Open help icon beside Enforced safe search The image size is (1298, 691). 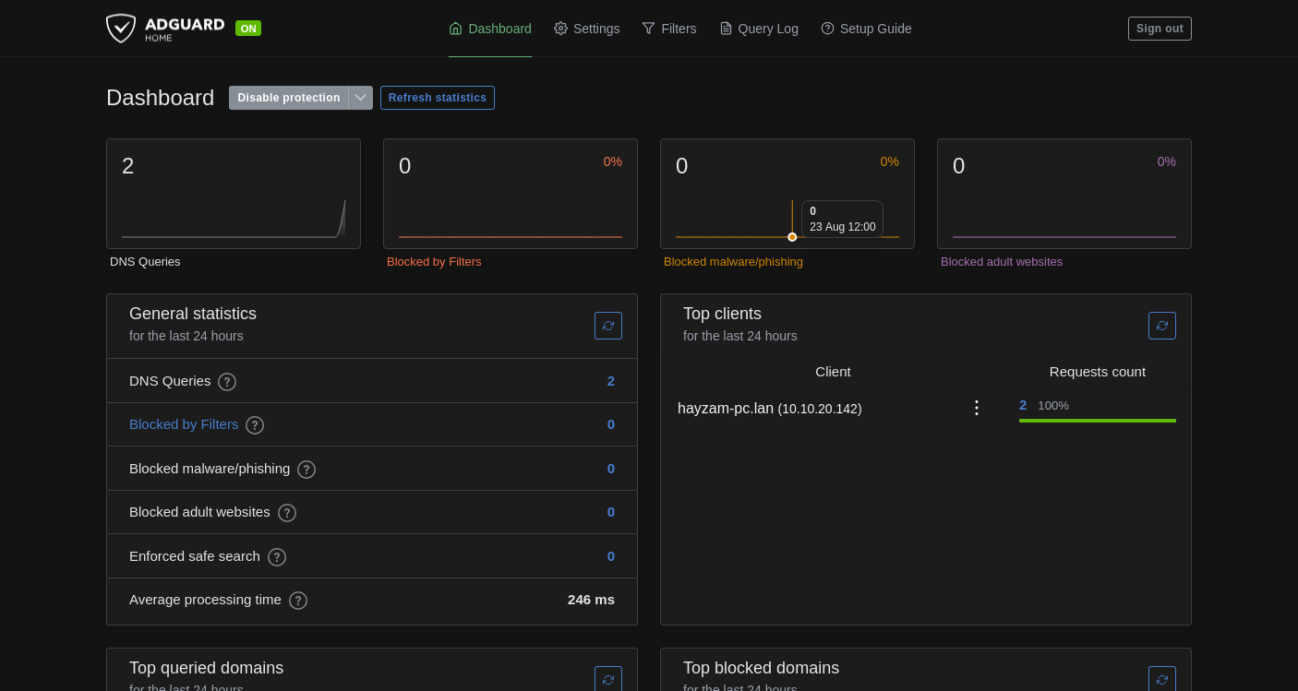(x=277, y=557)
